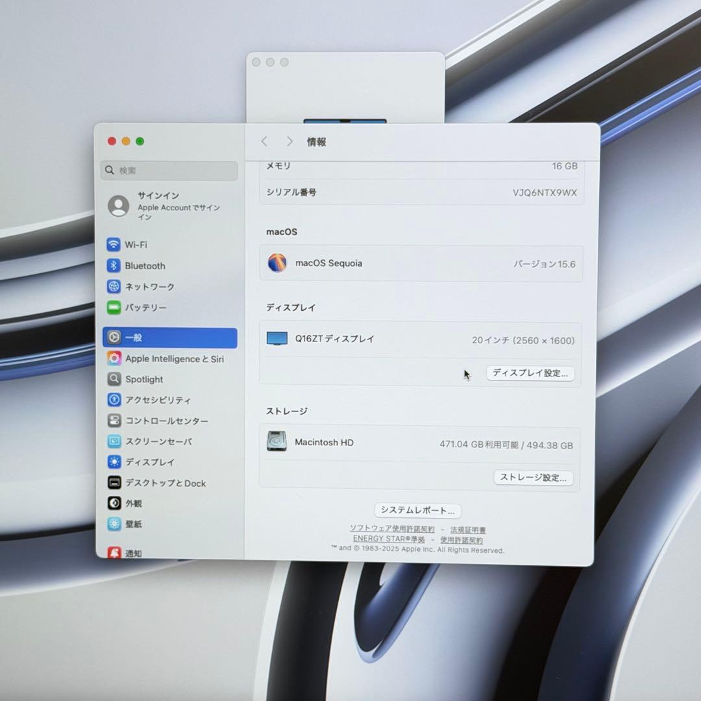Select the 壁紙 wallpaper icon
This screenshot has width=701, height=701.
pyautogui.click(x=114, y=524)
